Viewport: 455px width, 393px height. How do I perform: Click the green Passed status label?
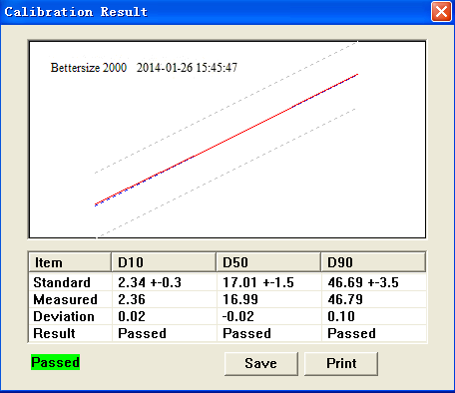point(55,362)
